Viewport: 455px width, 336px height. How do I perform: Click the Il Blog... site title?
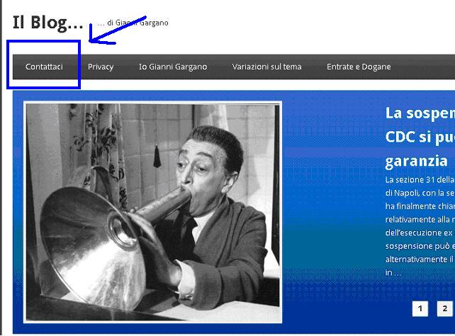pos(48,23)
